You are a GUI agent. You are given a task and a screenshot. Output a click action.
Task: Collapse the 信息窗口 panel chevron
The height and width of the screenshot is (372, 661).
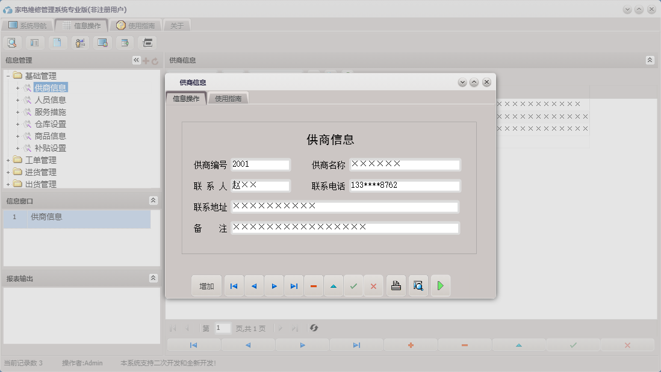[154, 200]
